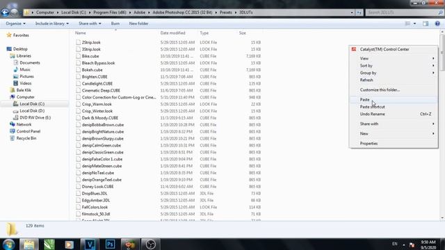Image resolution: width=445 pixels, height=250 pixels.
Task: Click the DVD RW Drive icon
Action: pyautogui.click(x=15, y=117)
